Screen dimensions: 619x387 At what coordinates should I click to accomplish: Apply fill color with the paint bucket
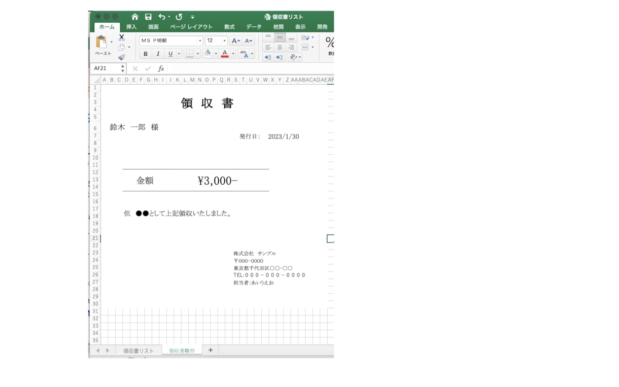(x=208, y=53)
